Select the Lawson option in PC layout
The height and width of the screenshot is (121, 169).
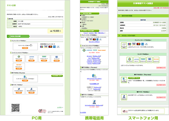[31, 58]
